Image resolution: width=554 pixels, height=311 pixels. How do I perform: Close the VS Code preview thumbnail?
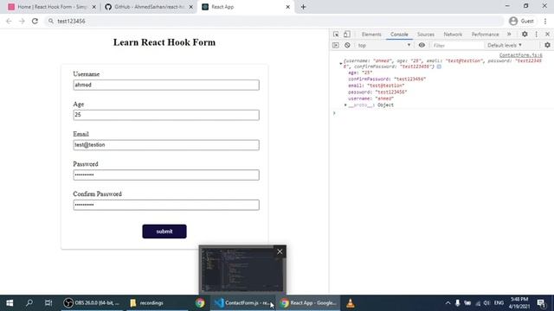click(x=280, y=251)
